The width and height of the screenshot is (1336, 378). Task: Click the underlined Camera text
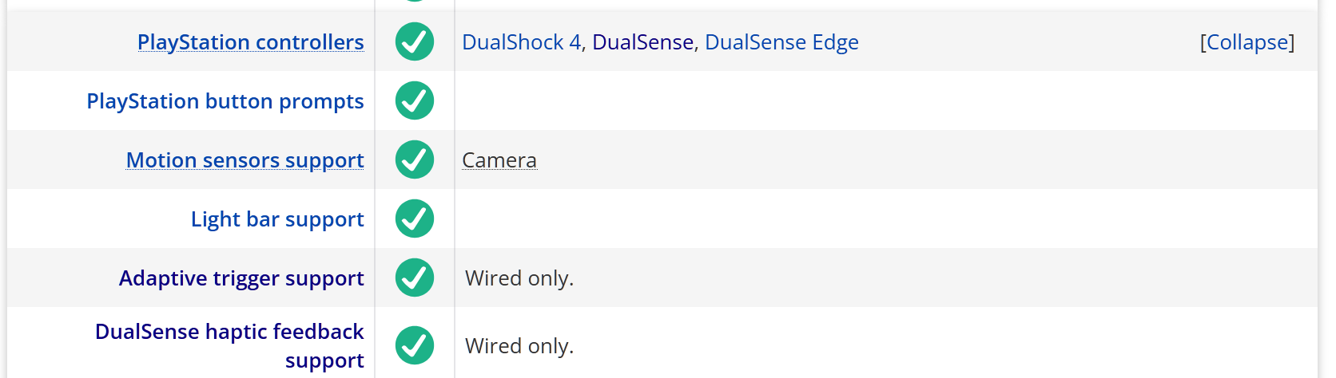pos(499,160)
